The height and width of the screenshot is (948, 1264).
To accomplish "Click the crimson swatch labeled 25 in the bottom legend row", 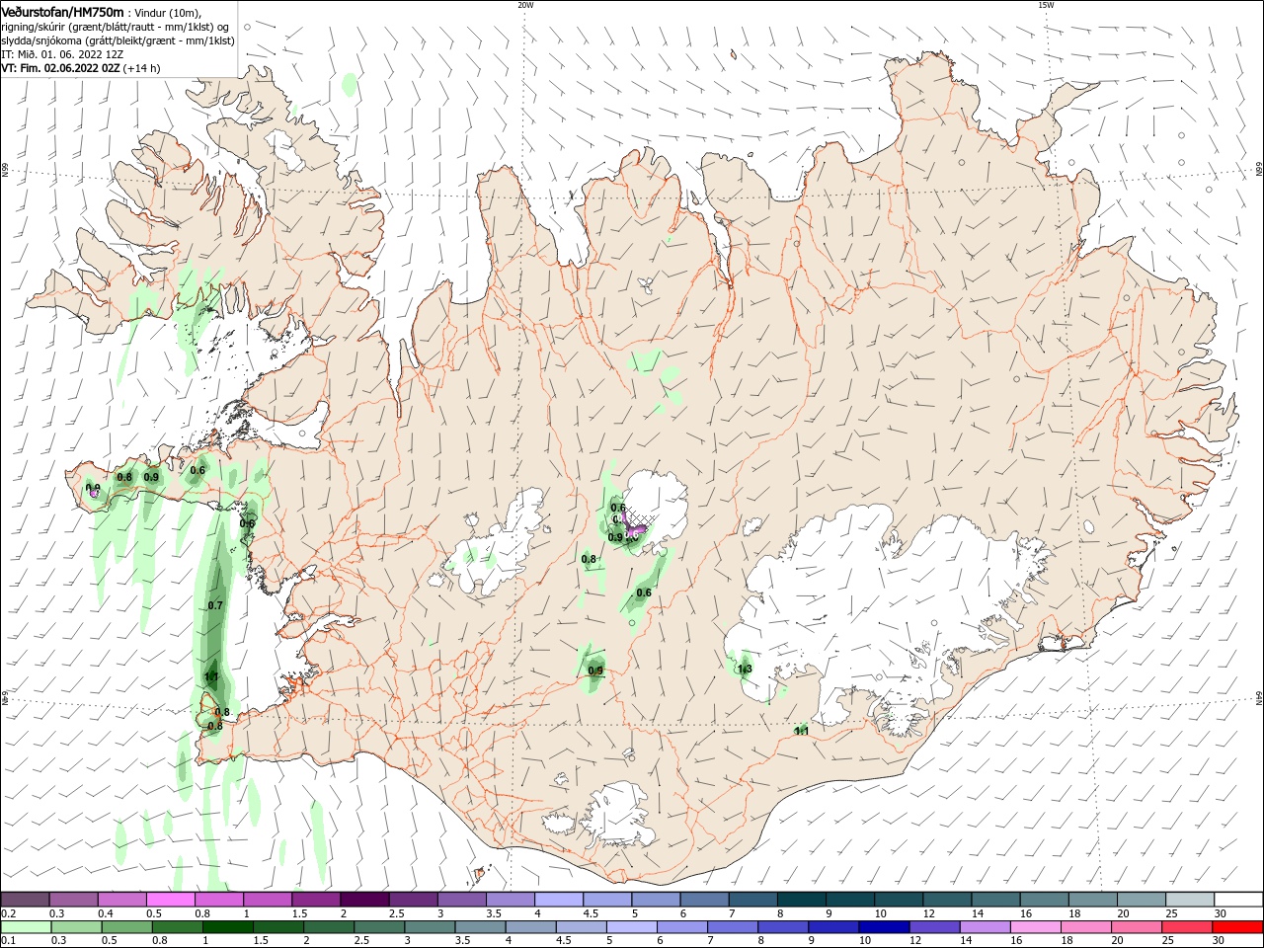I will pos(1187,927).
